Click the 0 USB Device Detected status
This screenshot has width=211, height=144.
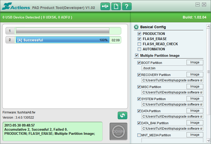(x=37, y=17)
